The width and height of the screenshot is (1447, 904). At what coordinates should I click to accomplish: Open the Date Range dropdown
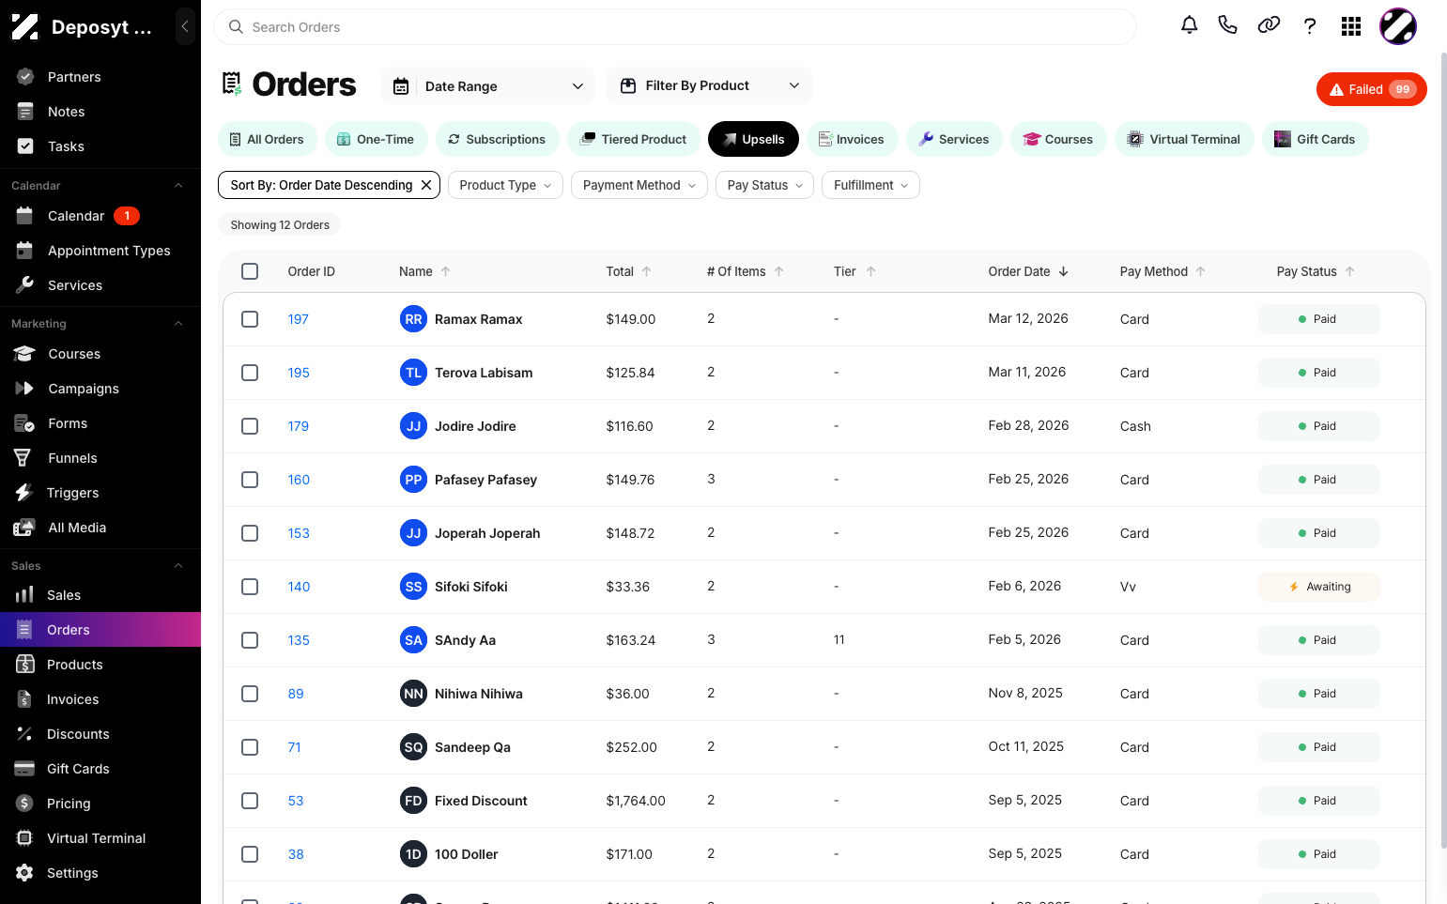(x=488, y=86)
